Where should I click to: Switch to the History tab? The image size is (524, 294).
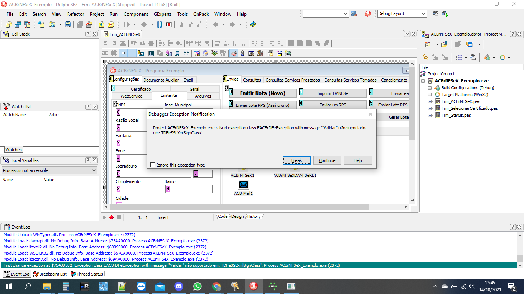(254, 216)
